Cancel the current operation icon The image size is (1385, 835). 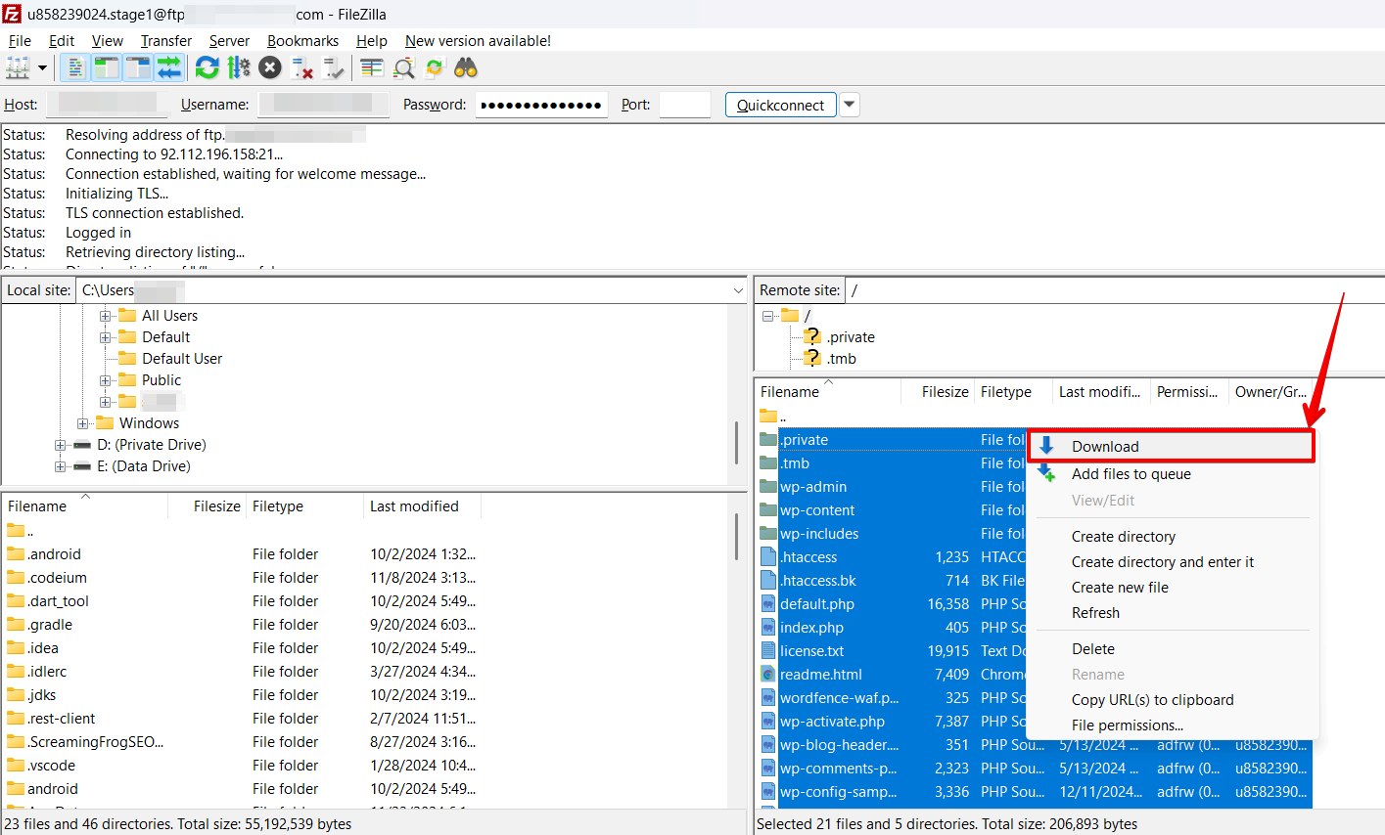(x=270, y=67)
